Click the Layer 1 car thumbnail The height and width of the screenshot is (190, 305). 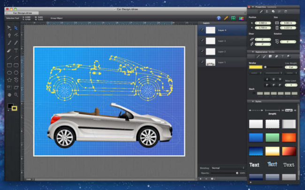coord(211,62)
